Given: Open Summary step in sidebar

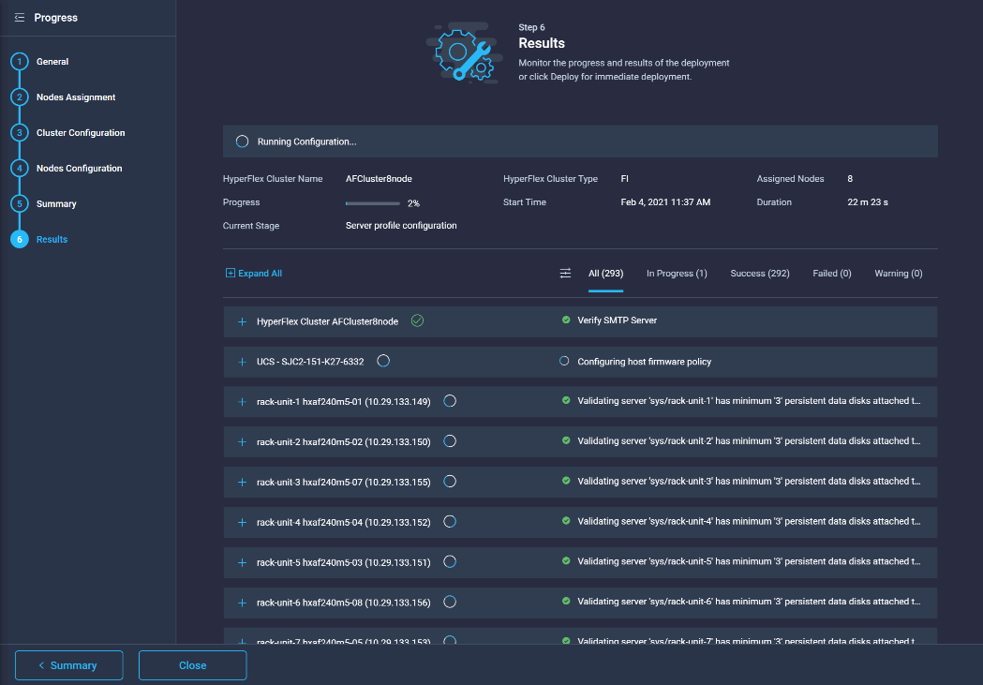Looking at the screenshot, I should [x=56, y=203].
